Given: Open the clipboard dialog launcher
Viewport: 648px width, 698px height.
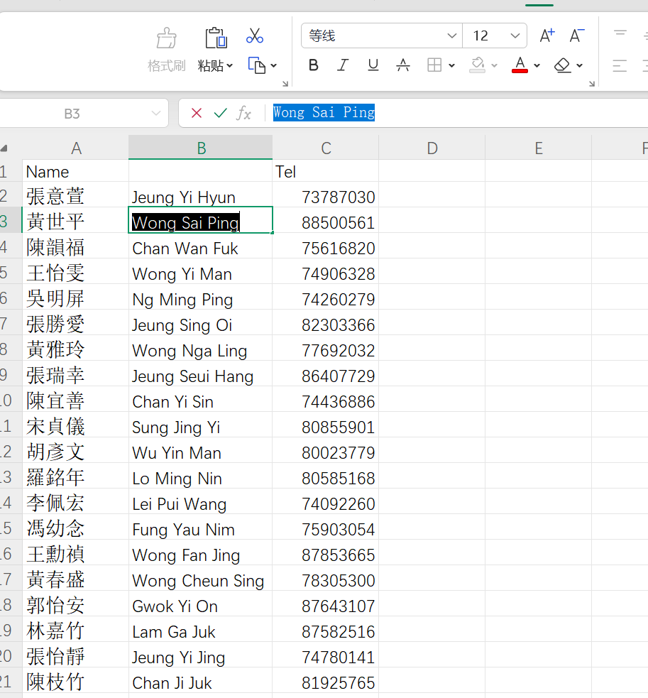Looking at the screenshot, I should point(285,84).
